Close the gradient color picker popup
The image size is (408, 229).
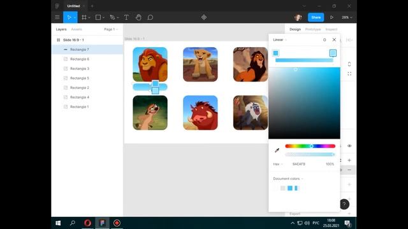tap(334, 39)
